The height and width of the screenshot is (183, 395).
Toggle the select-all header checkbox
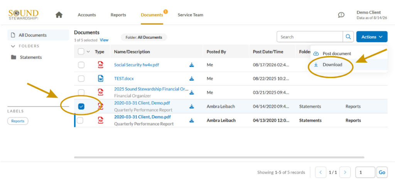click(x=81, y=52)
